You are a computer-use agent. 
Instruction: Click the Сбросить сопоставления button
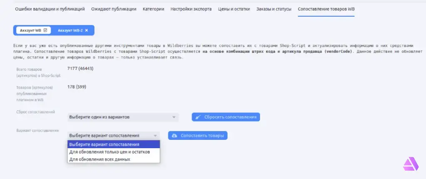(x=226, y=117)
